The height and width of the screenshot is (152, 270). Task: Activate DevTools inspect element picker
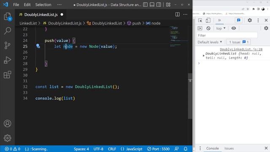(200, 20)
